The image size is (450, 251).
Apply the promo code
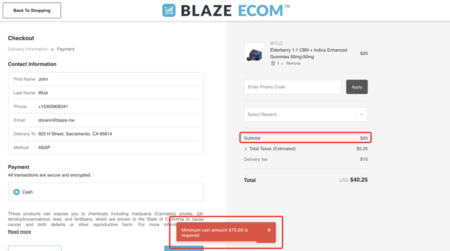356,87
